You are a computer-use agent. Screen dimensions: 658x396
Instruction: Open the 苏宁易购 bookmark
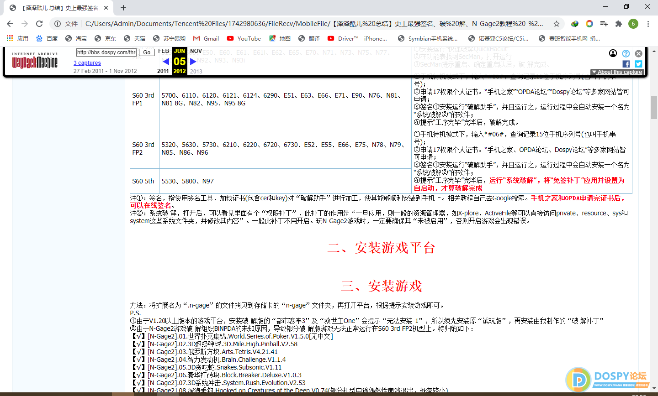(169, 38)
